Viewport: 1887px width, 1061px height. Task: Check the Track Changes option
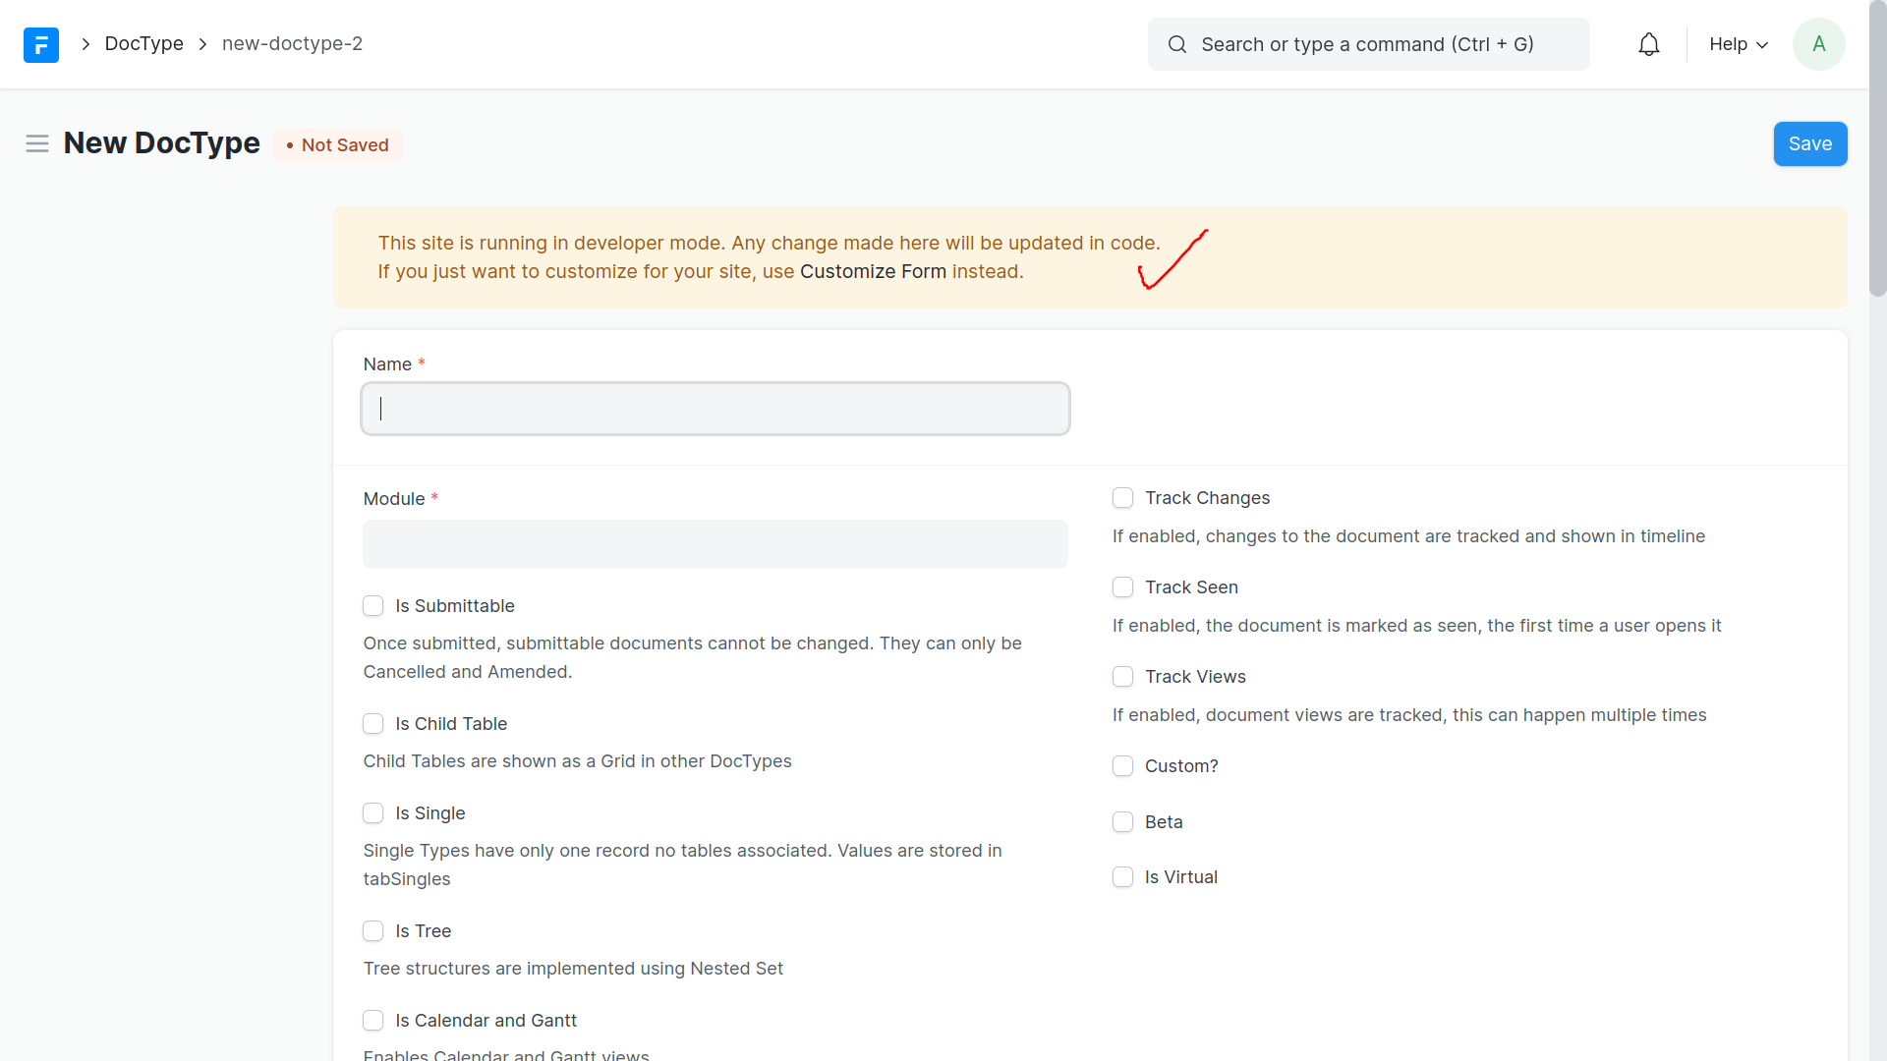pos(1122,498)
